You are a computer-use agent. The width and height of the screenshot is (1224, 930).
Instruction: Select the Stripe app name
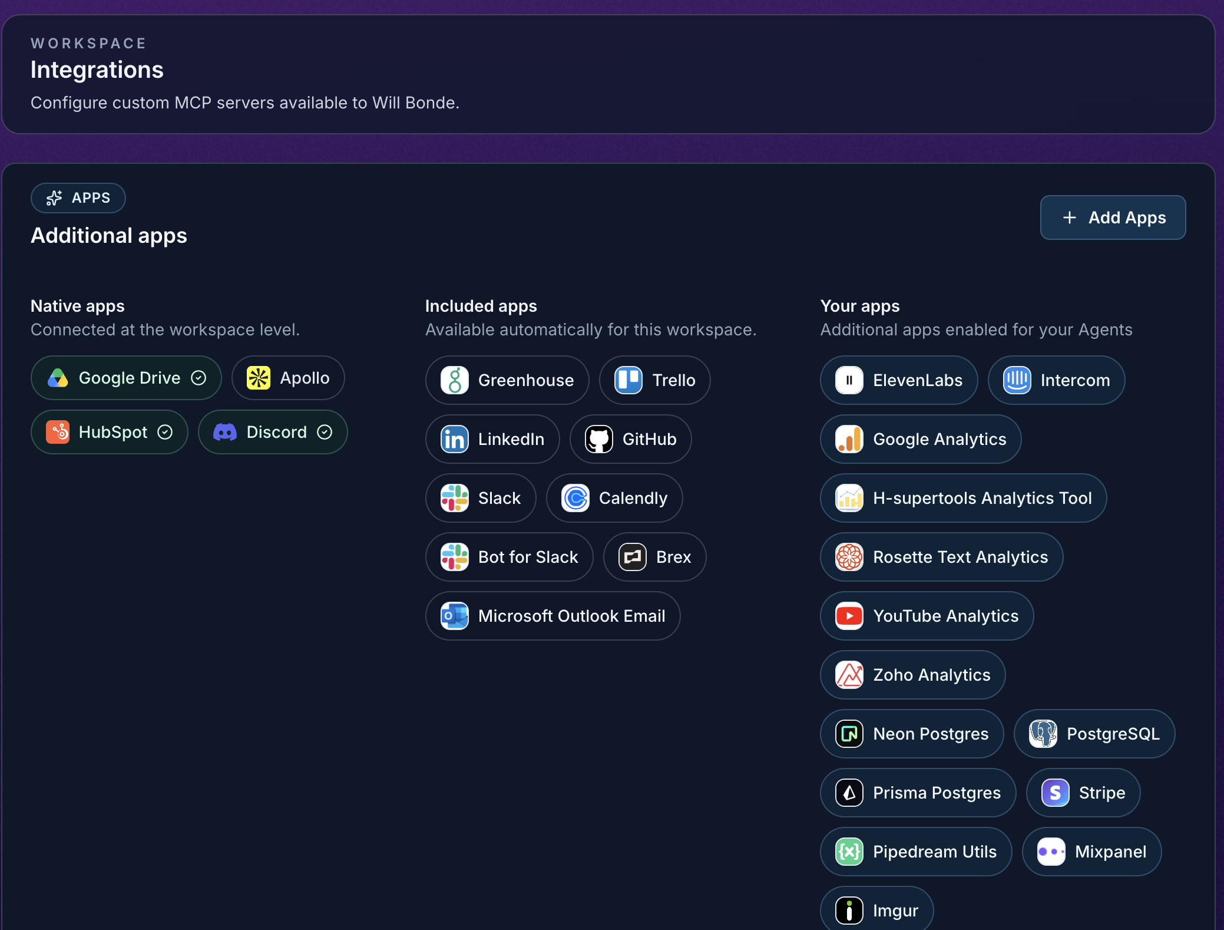click(x=1102, y=793)
